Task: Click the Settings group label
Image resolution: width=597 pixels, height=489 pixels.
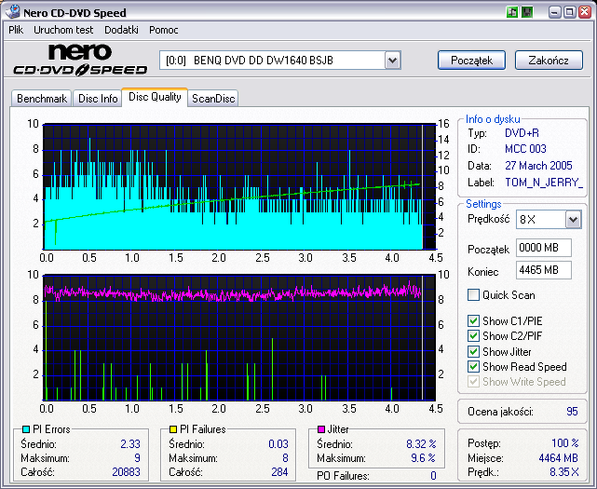Action: pyautogui.click(x=483, y=204)
